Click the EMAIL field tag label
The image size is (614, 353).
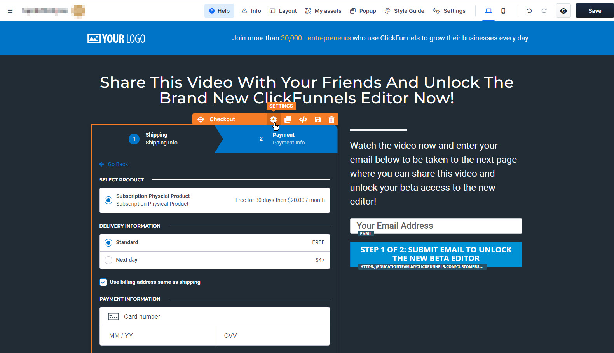tap(366, 234)
